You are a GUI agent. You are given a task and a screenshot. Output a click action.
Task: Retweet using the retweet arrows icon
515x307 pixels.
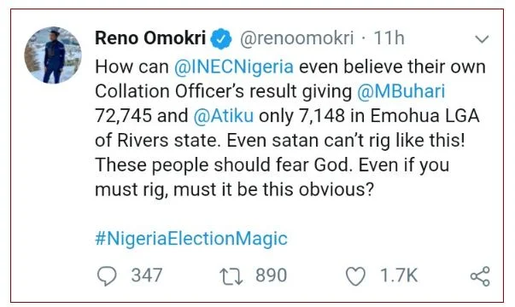point(231,276)
